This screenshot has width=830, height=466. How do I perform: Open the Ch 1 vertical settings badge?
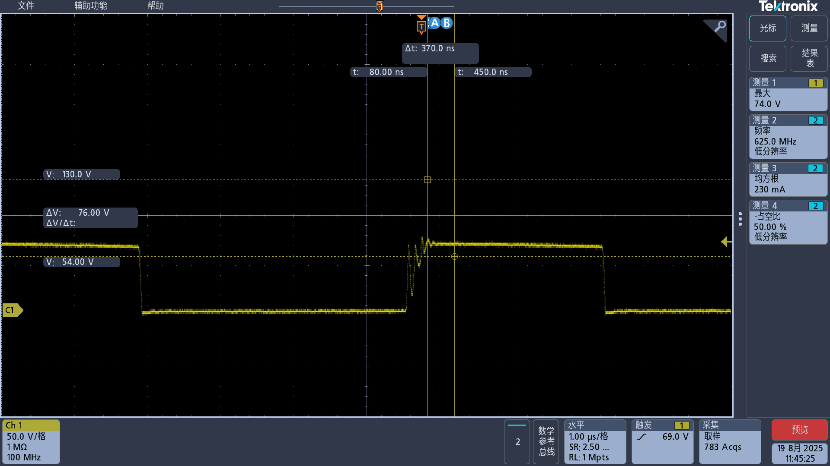point(31,441)
